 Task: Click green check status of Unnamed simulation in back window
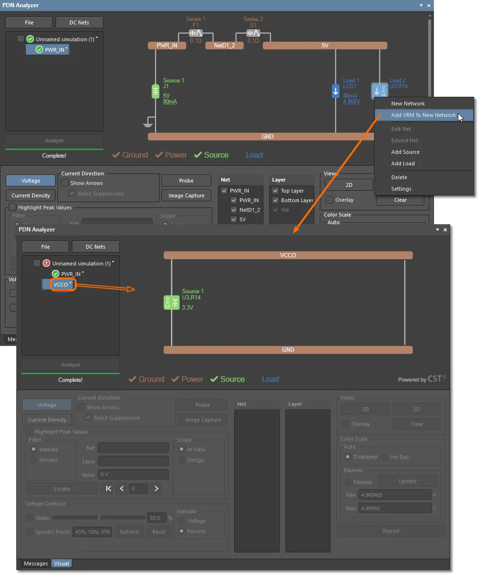pyautogui.click(x=30, y=39)
